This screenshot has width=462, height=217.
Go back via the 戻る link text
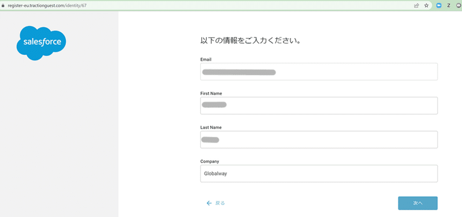pos(220,203)
